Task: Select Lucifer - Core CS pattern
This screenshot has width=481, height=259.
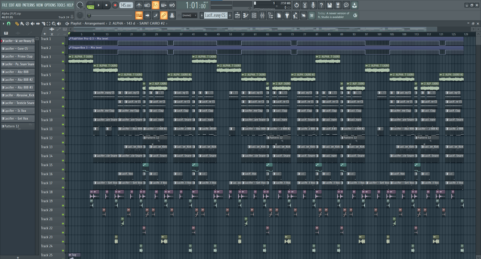Action: tap(18, 49)
